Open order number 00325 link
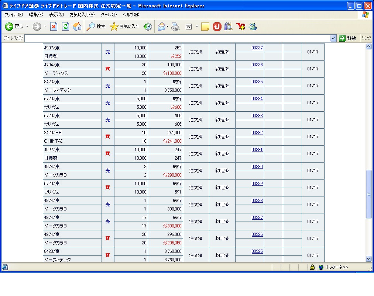The image size is (374, 296). (x=257, y=251)
